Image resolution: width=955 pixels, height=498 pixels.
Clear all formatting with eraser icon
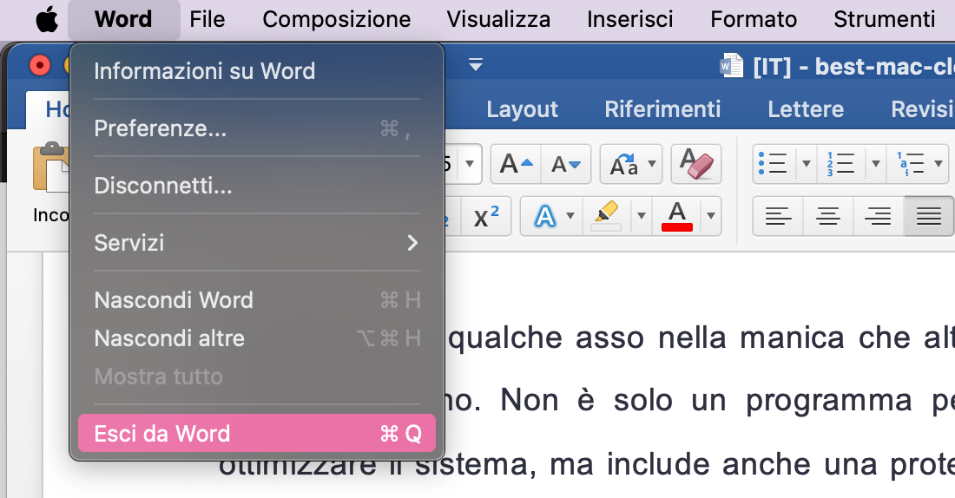pyautogui.click(x=696, y=164)
